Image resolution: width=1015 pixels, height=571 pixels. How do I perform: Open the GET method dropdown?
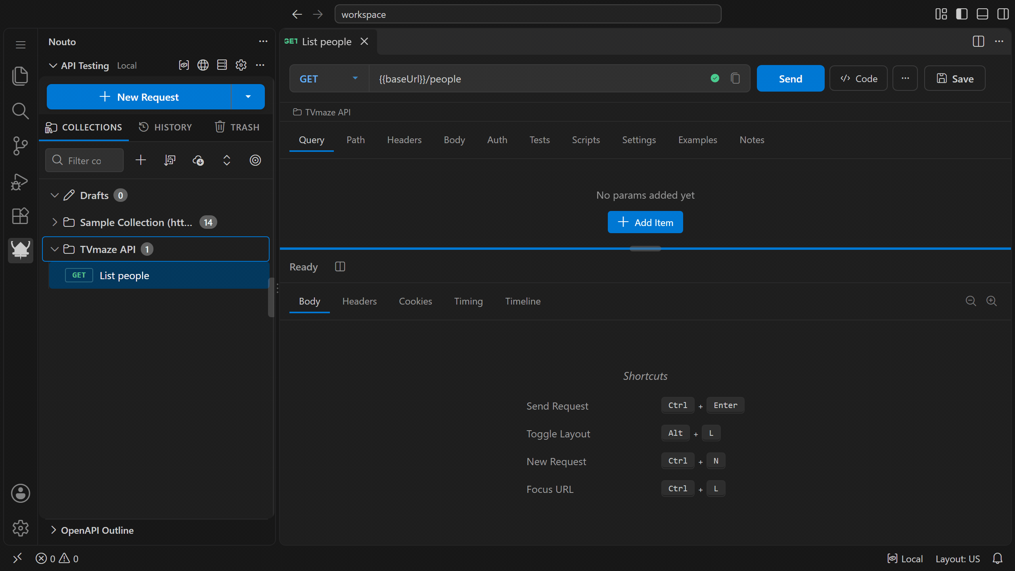(329, 79)
